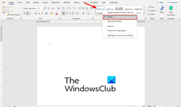Expand the bullets list dropdown
The height and width of the screenshot is (107, 181).
click(66, 9)
